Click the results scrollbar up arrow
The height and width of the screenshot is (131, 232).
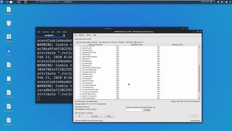(x=199, y=47)
